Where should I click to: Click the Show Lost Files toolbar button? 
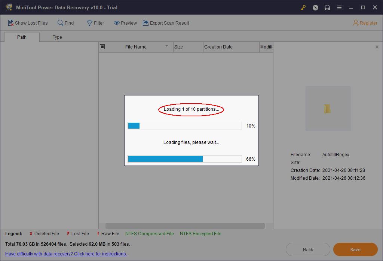tap(28, 23)
